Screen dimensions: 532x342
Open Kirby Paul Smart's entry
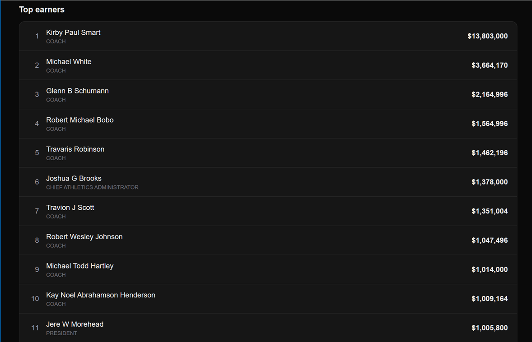click(268, 36)
